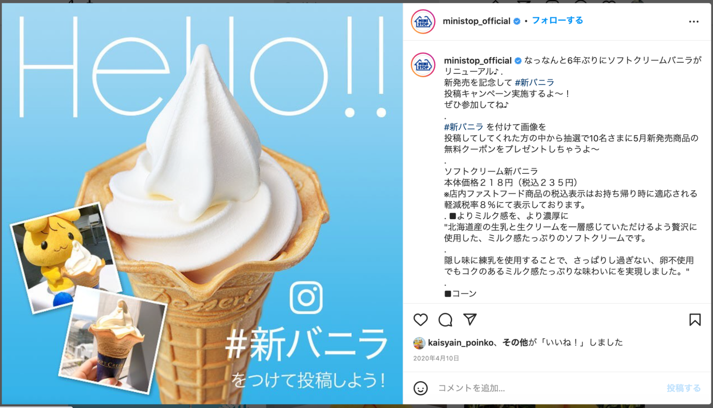Open second #新バニラ hashtag link
713x408 pixels.
click(x=463, y=127)
